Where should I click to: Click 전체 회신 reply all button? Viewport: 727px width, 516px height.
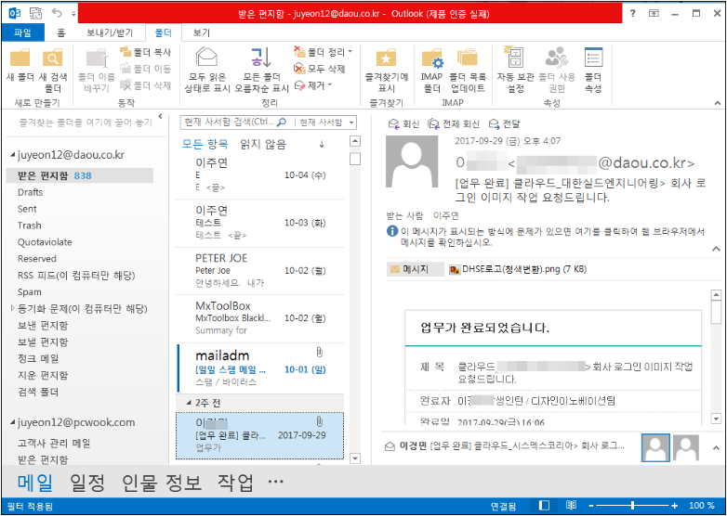tap(454, 124)
